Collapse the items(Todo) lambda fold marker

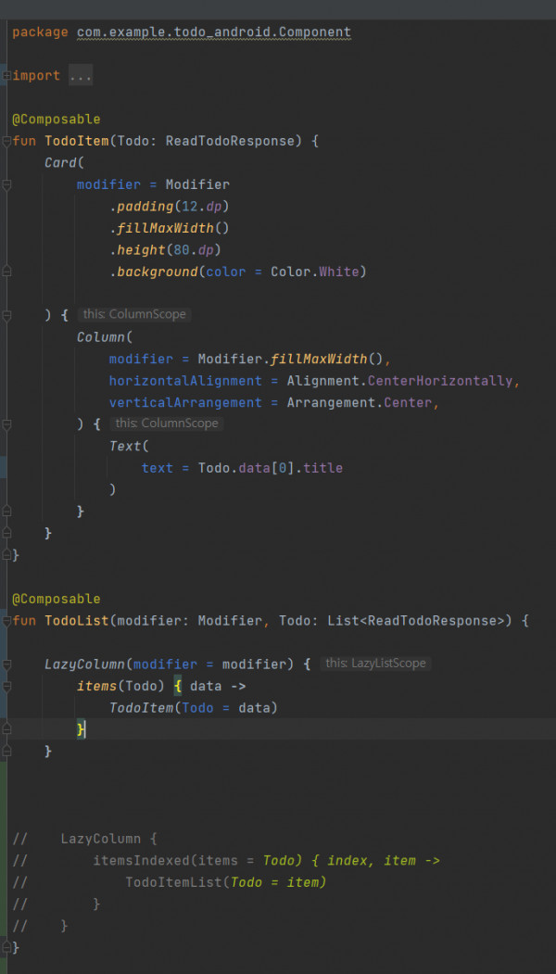6,686
